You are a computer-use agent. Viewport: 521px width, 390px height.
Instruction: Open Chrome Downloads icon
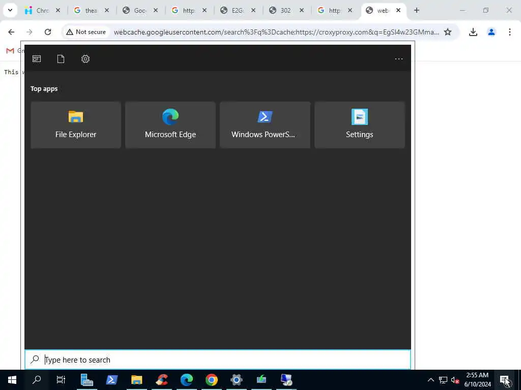[x=473, y=32]
